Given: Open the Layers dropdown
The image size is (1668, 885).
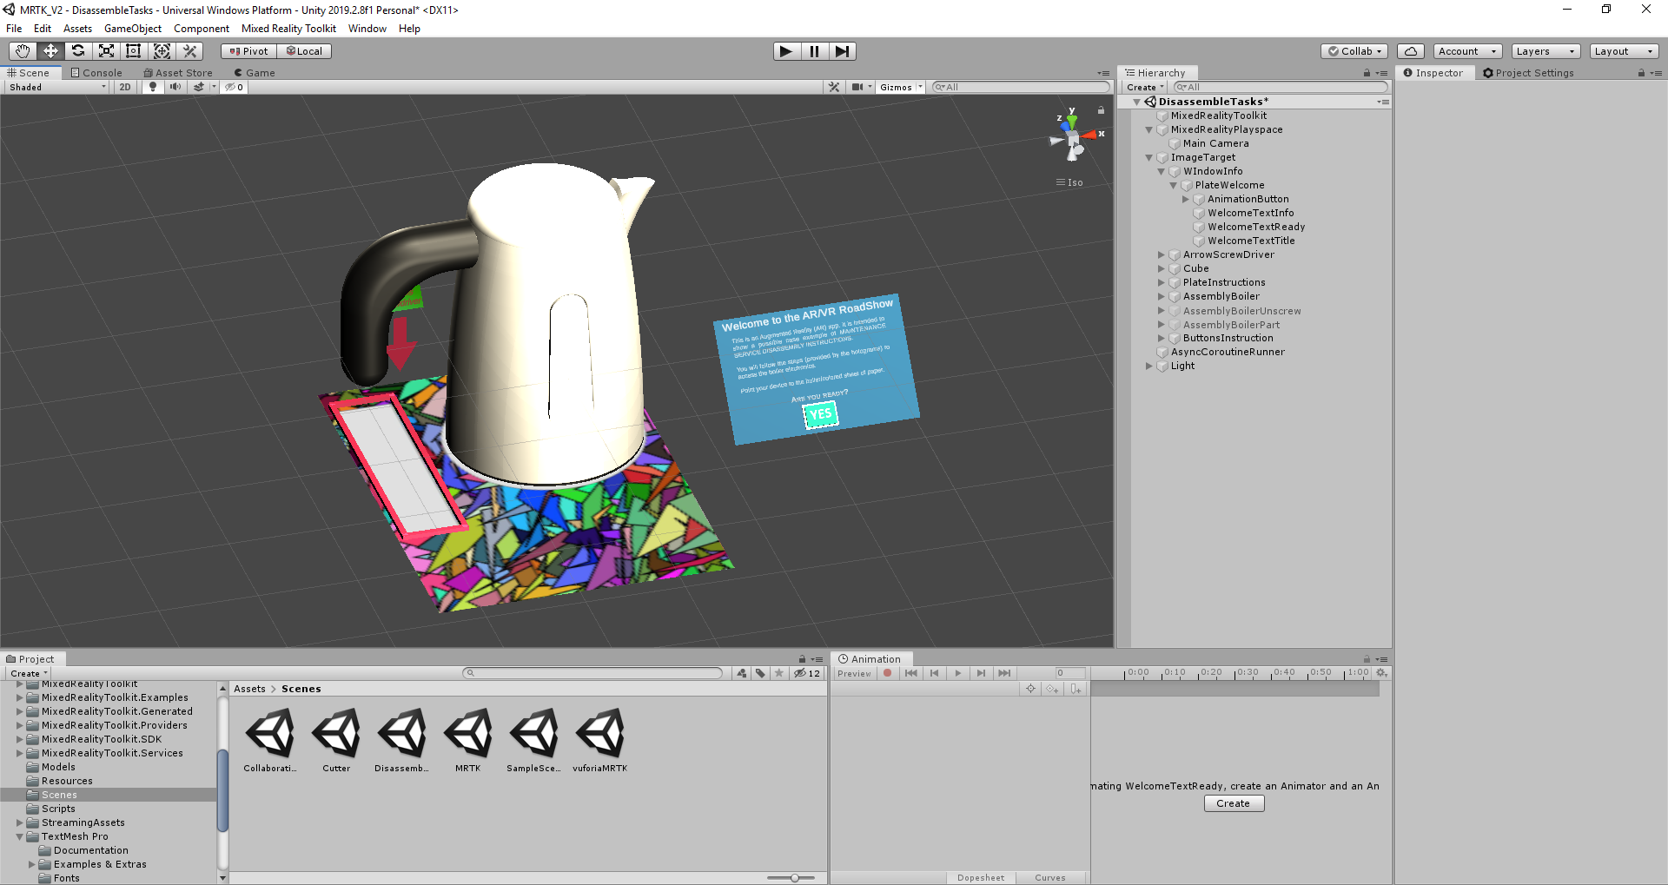Looking at the screenshot, I should pyautogui.click(x=1545, y=51).
